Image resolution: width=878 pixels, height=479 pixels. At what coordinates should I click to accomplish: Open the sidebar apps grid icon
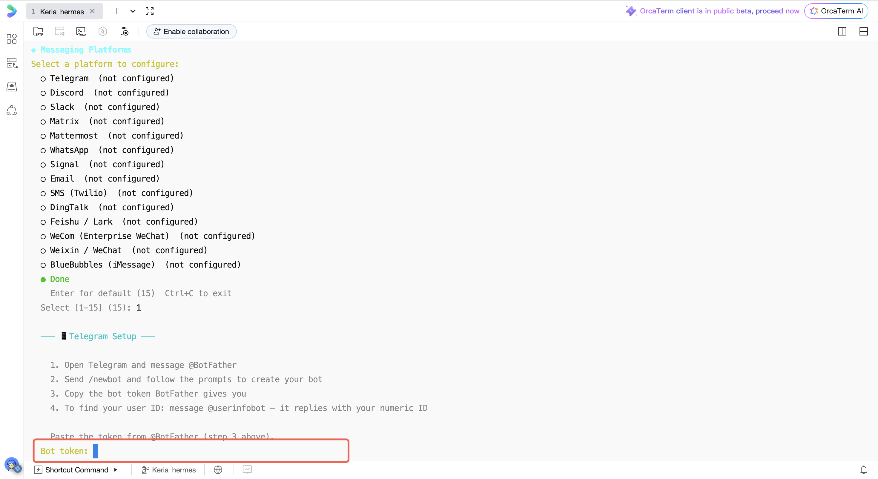[x=12, y=39]
